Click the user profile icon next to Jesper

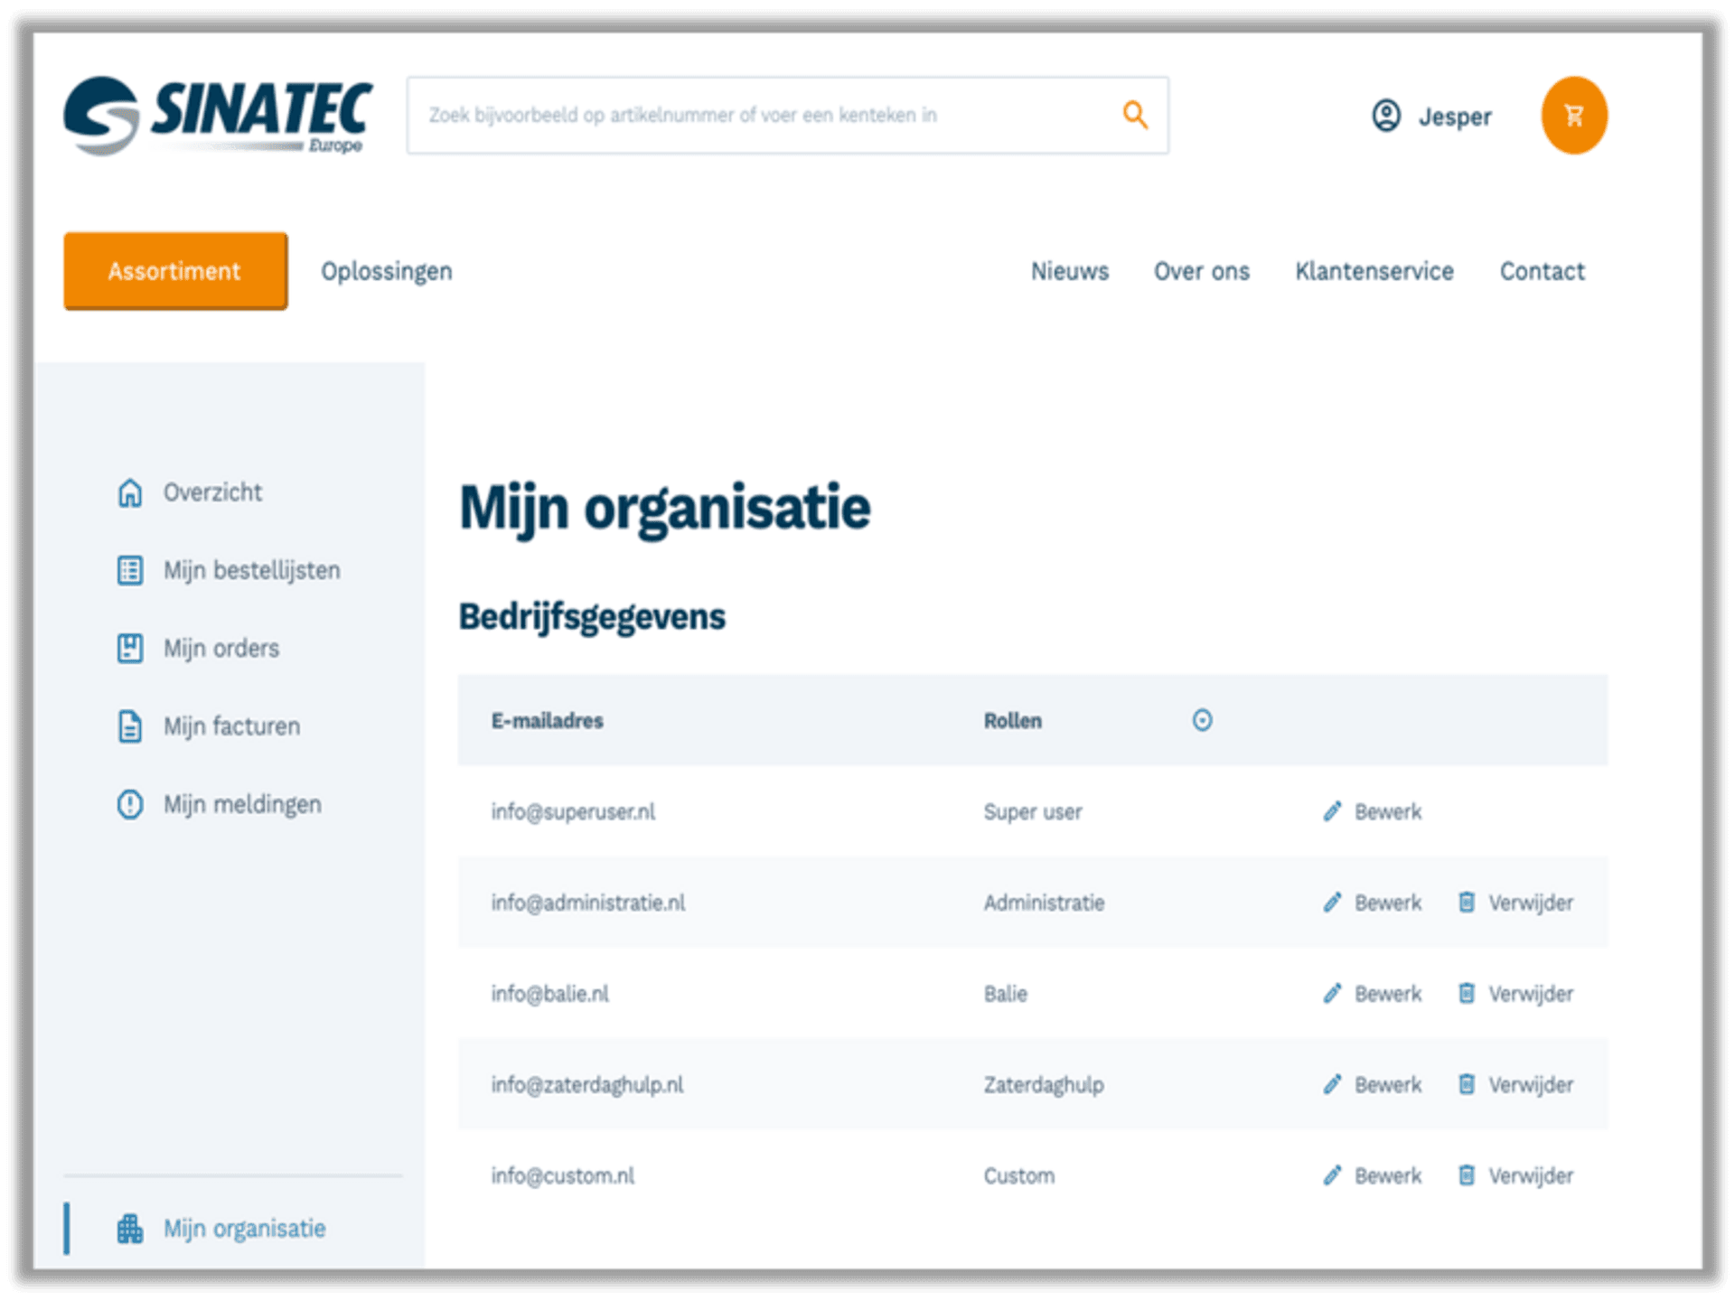click(x=1385, y=116)
